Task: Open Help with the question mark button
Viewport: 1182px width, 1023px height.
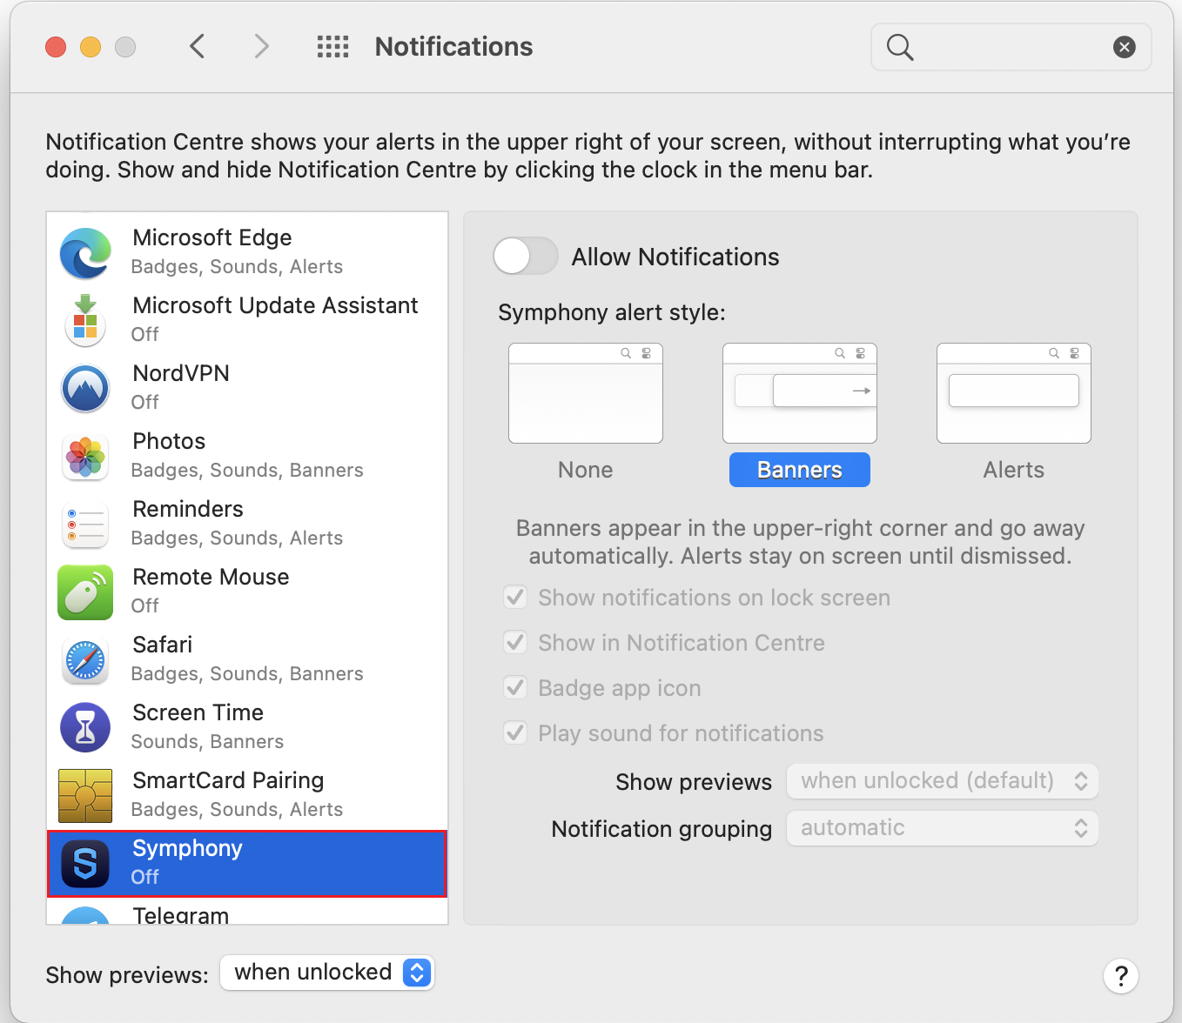Action: [x=1121, y=976]
